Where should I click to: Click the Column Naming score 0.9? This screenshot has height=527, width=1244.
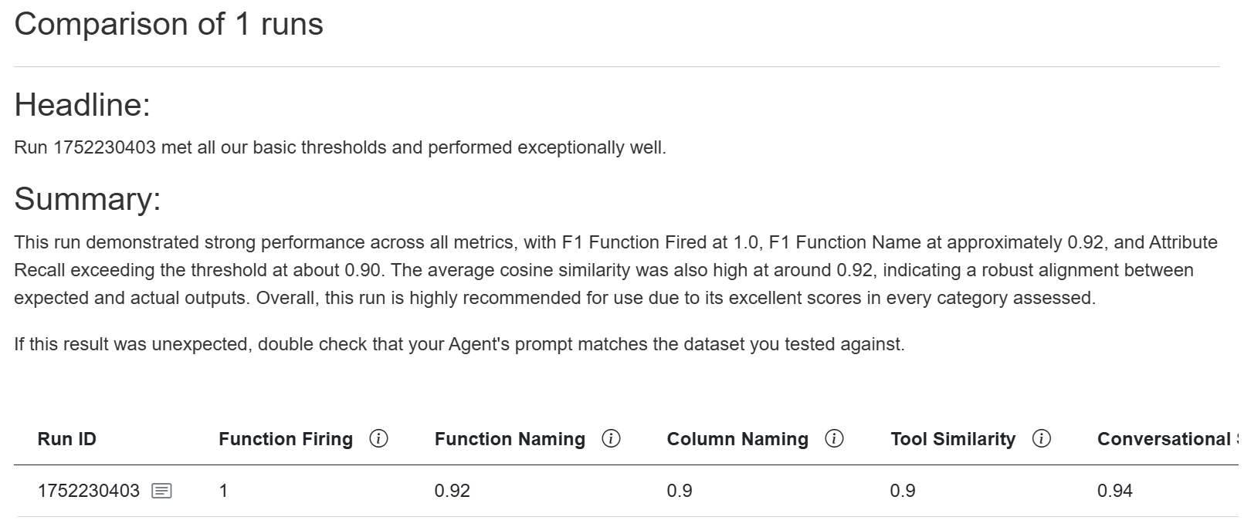(x=680, y=491)
